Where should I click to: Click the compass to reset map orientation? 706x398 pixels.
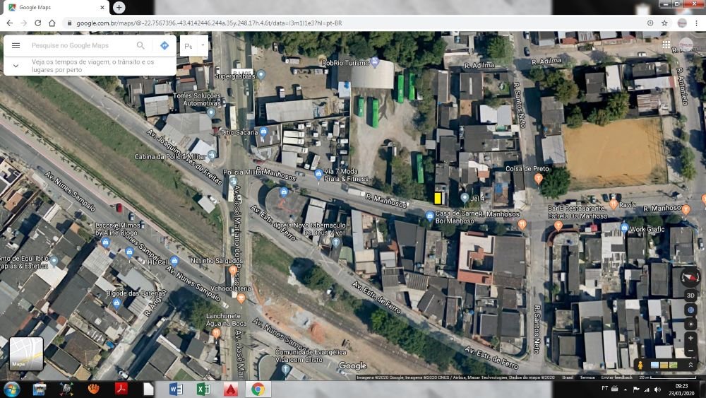pyautogui.click(x=690, y=278)
